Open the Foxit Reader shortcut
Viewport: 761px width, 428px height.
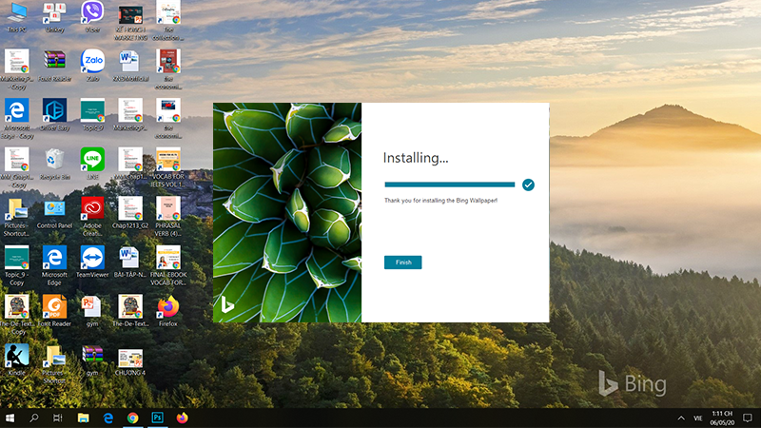point(54,307)
